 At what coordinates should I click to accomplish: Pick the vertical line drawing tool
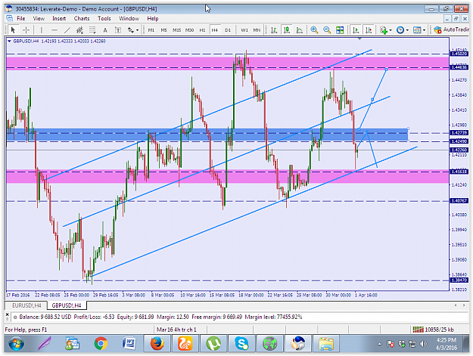(42, 29)
